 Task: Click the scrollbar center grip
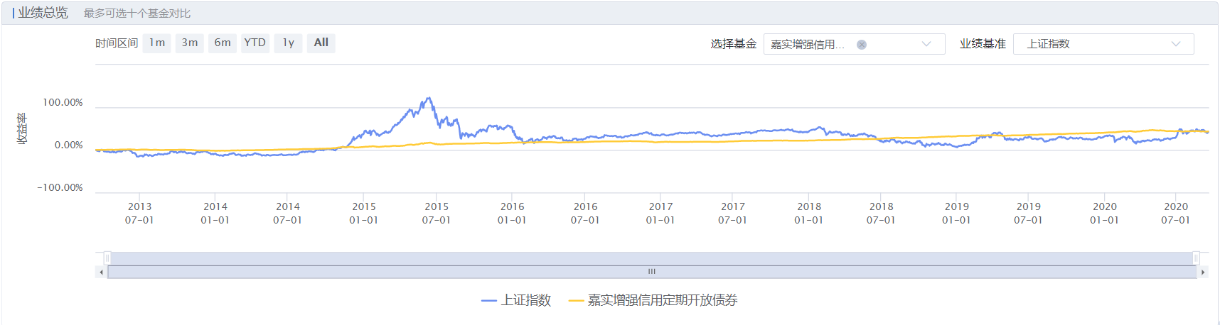(651, 272)
